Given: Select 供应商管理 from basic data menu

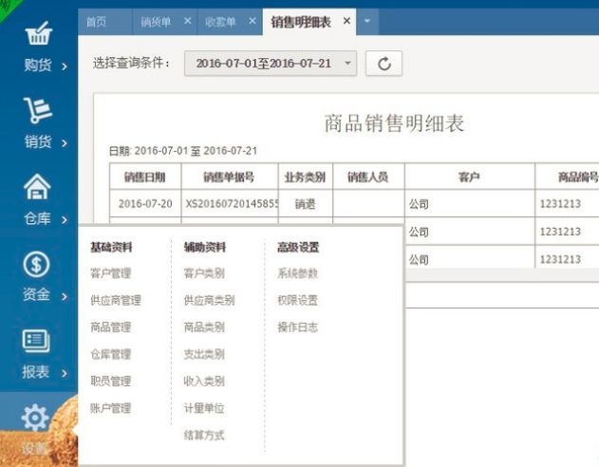Looking at the screenshot, I should point(115,300).
